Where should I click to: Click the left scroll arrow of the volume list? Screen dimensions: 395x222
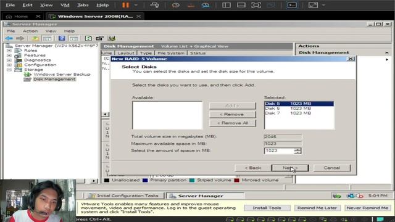pos(106,114)
